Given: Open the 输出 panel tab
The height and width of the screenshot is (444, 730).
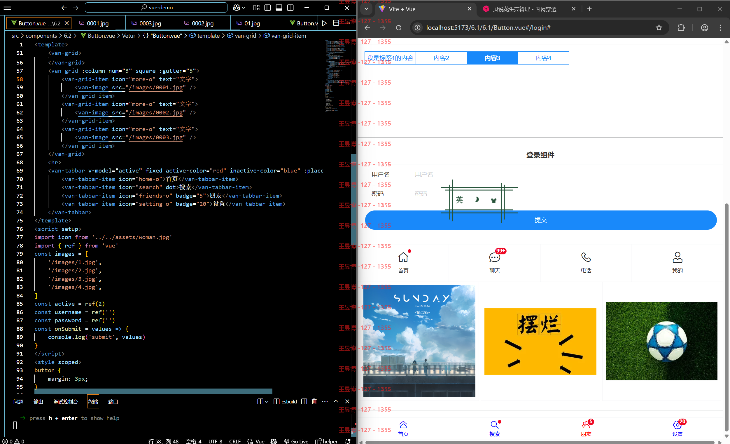Looking at the screenshot, I should coord(38,402).
